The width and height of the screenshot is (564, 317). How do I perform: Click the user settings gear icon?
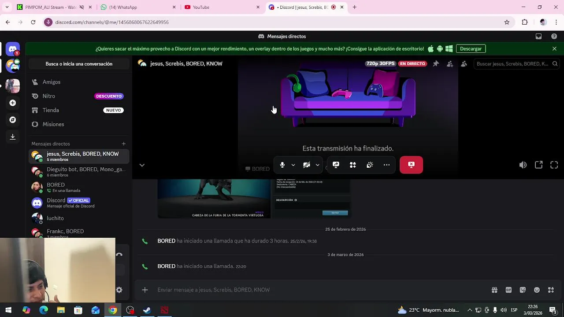pos(119,290)
